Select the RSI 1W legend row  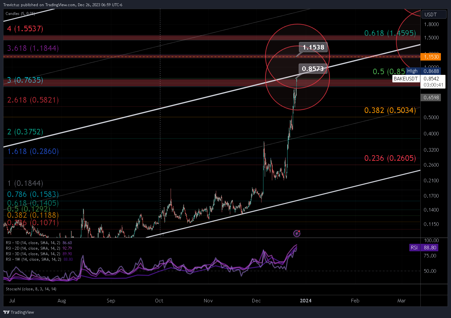point(39,259)
